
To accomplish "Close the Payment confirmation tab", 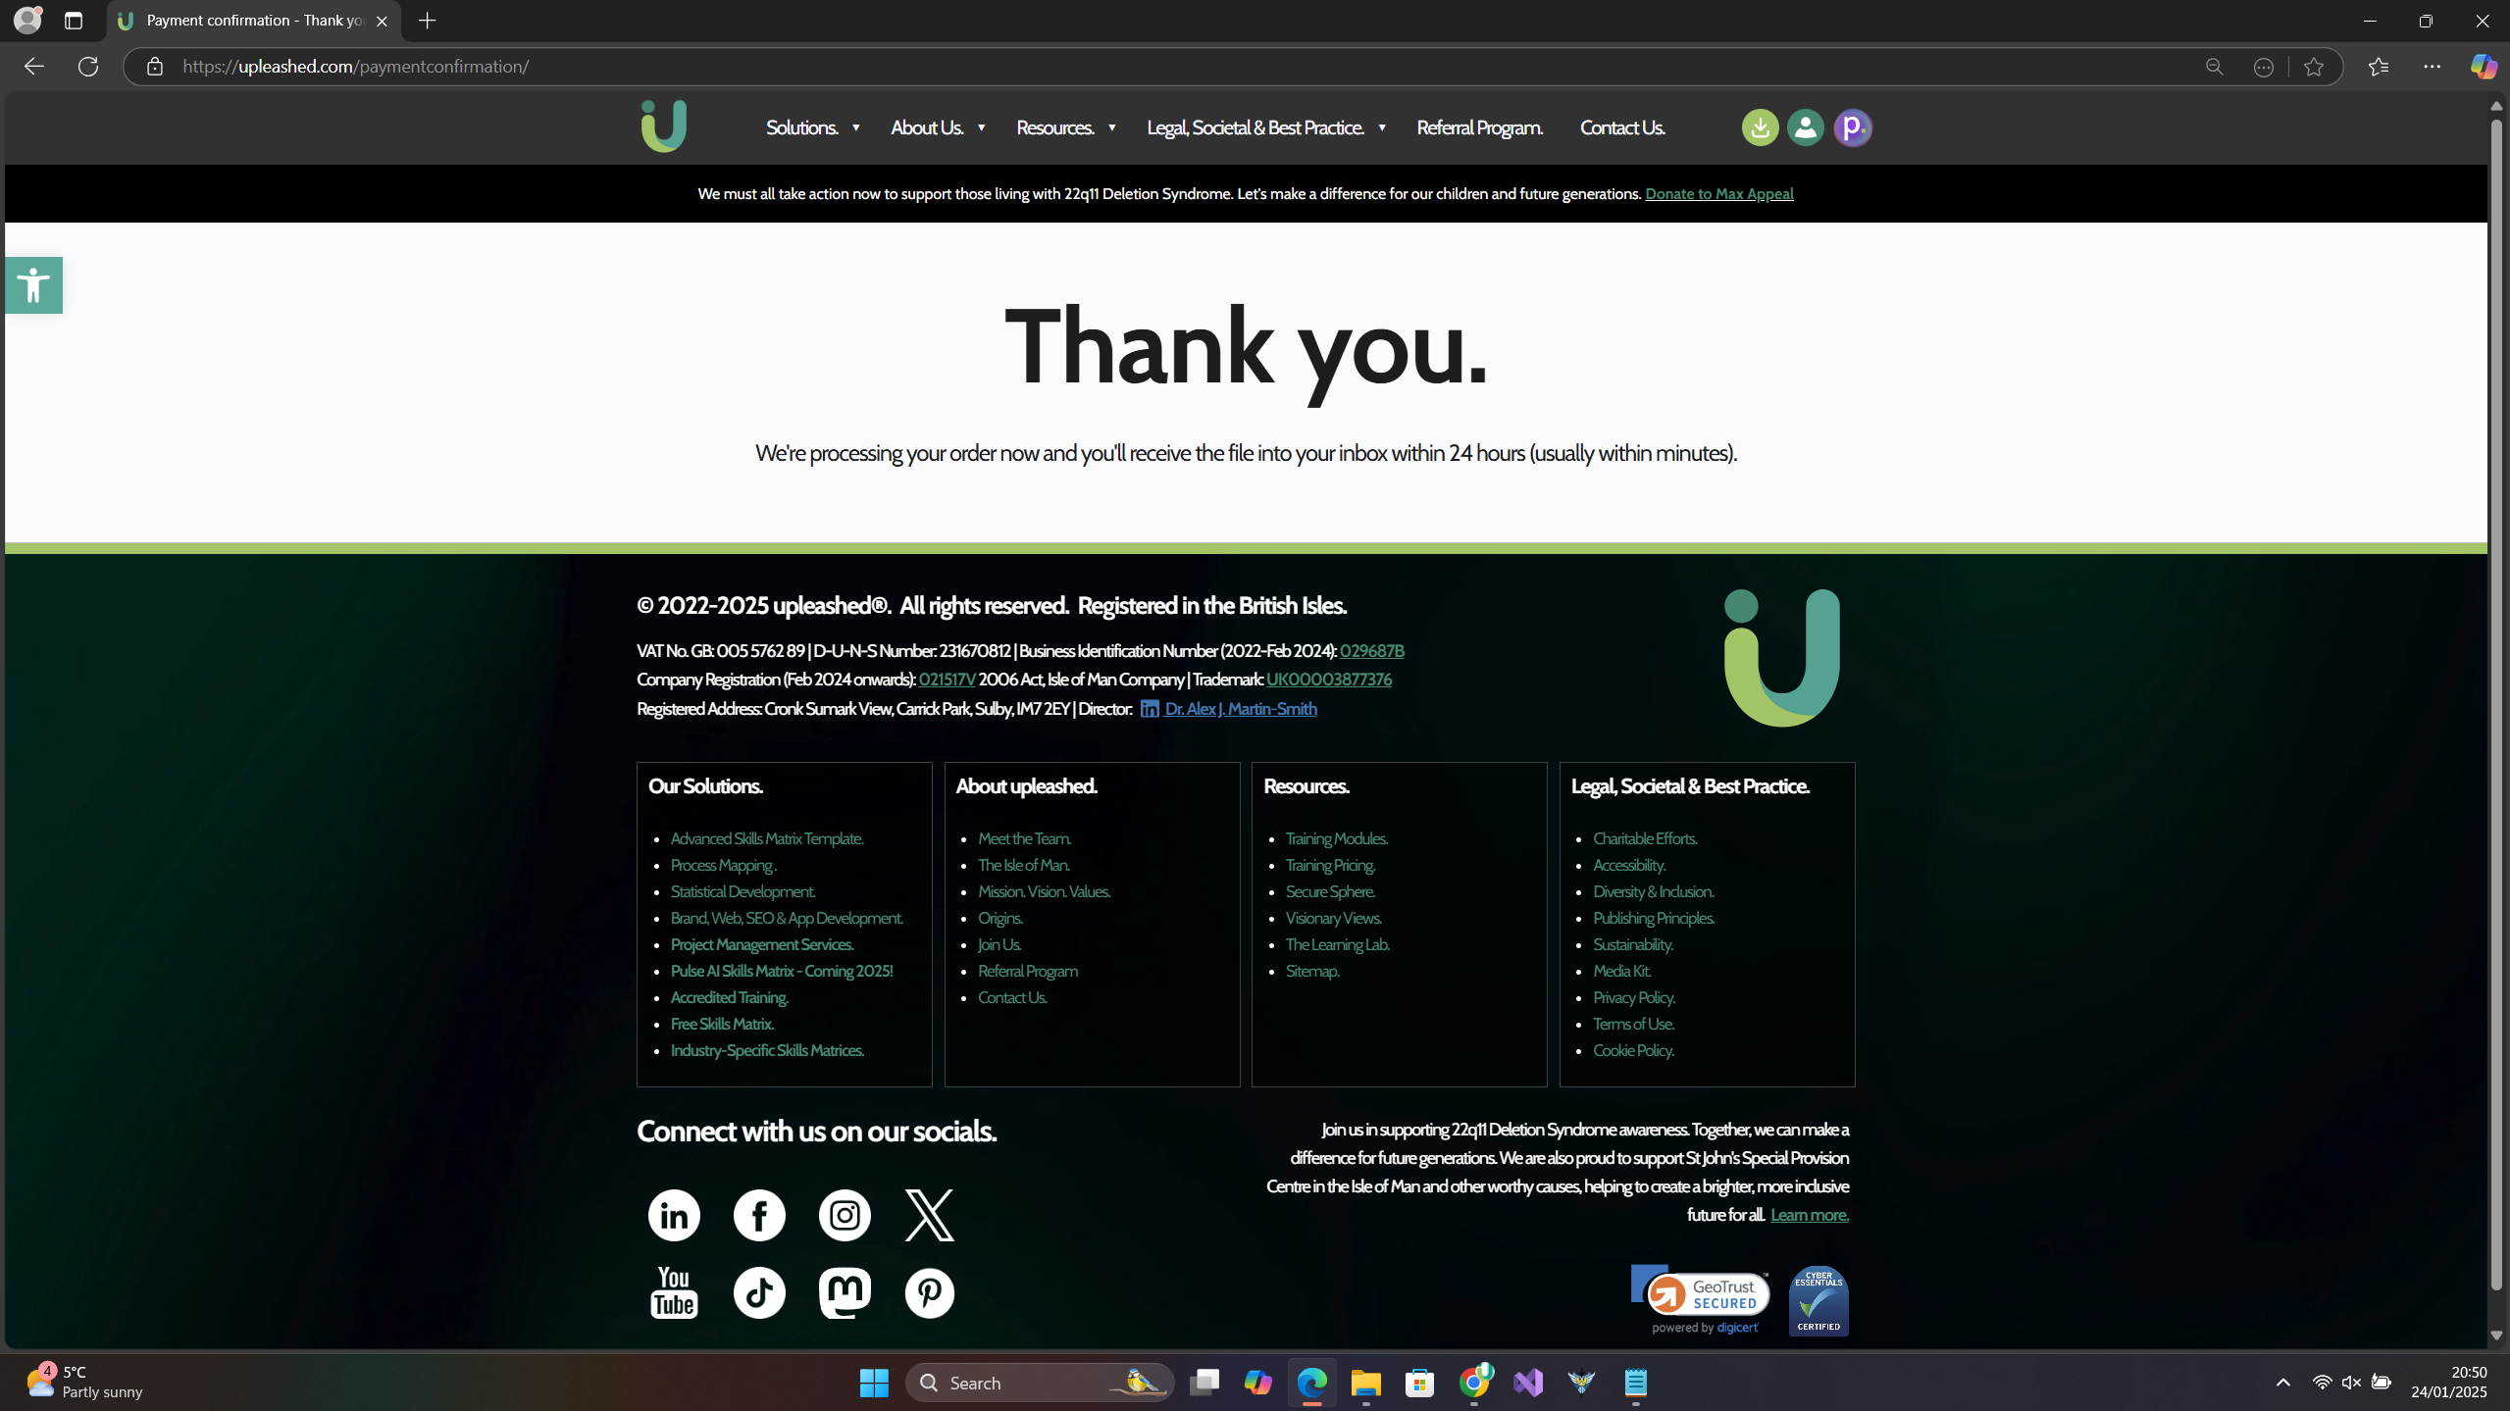I will pyautogui.click(x=382, y=21).
